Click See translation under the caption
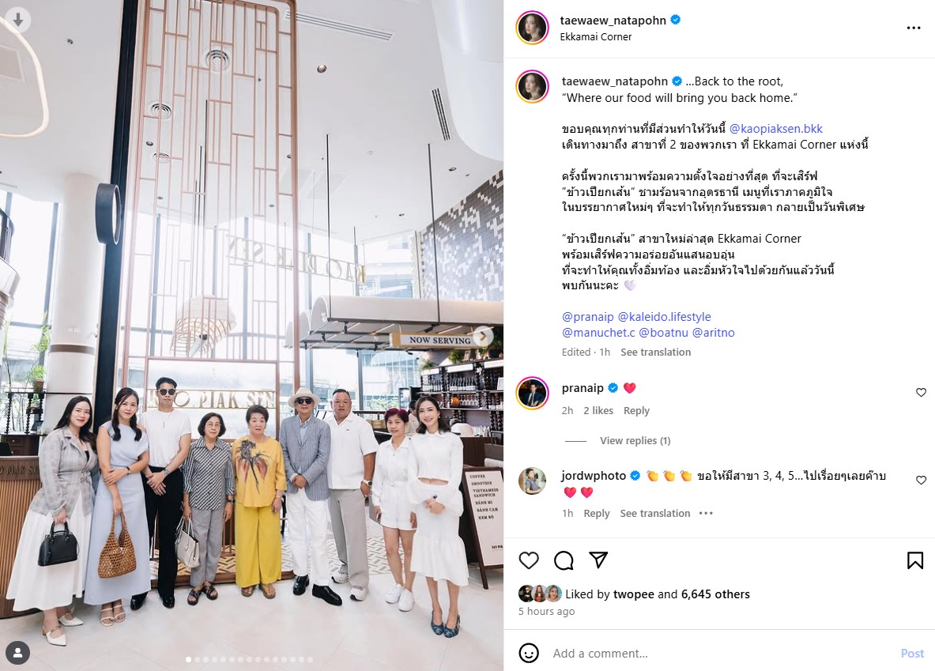 (x=655, y=352)
